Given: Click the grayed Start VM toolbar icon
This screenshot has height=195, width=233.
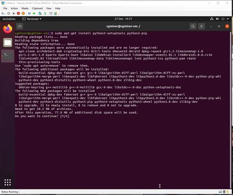Looking at the screenshot, I should tap(9, 13).
